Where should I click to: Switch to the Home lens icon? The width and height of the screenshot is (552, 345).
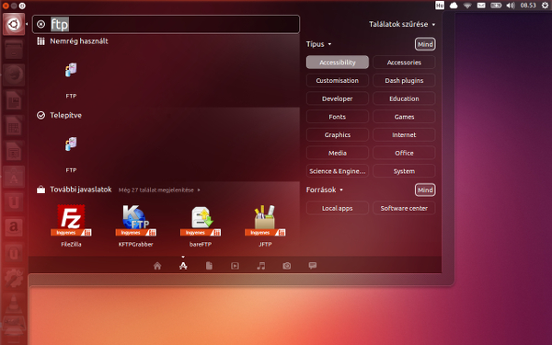[157, 266]
